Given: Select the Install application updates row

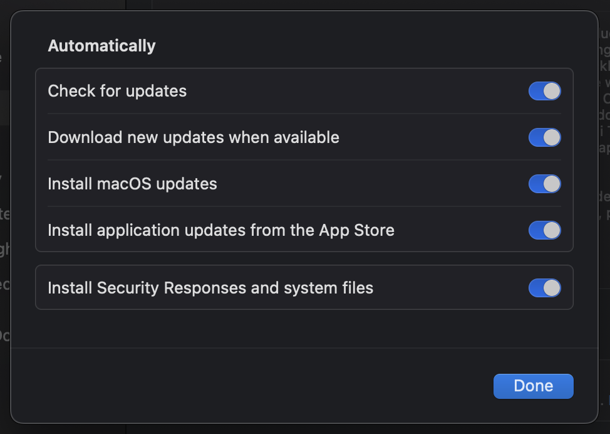Looking at the screenshot, I should pos(220,230).
